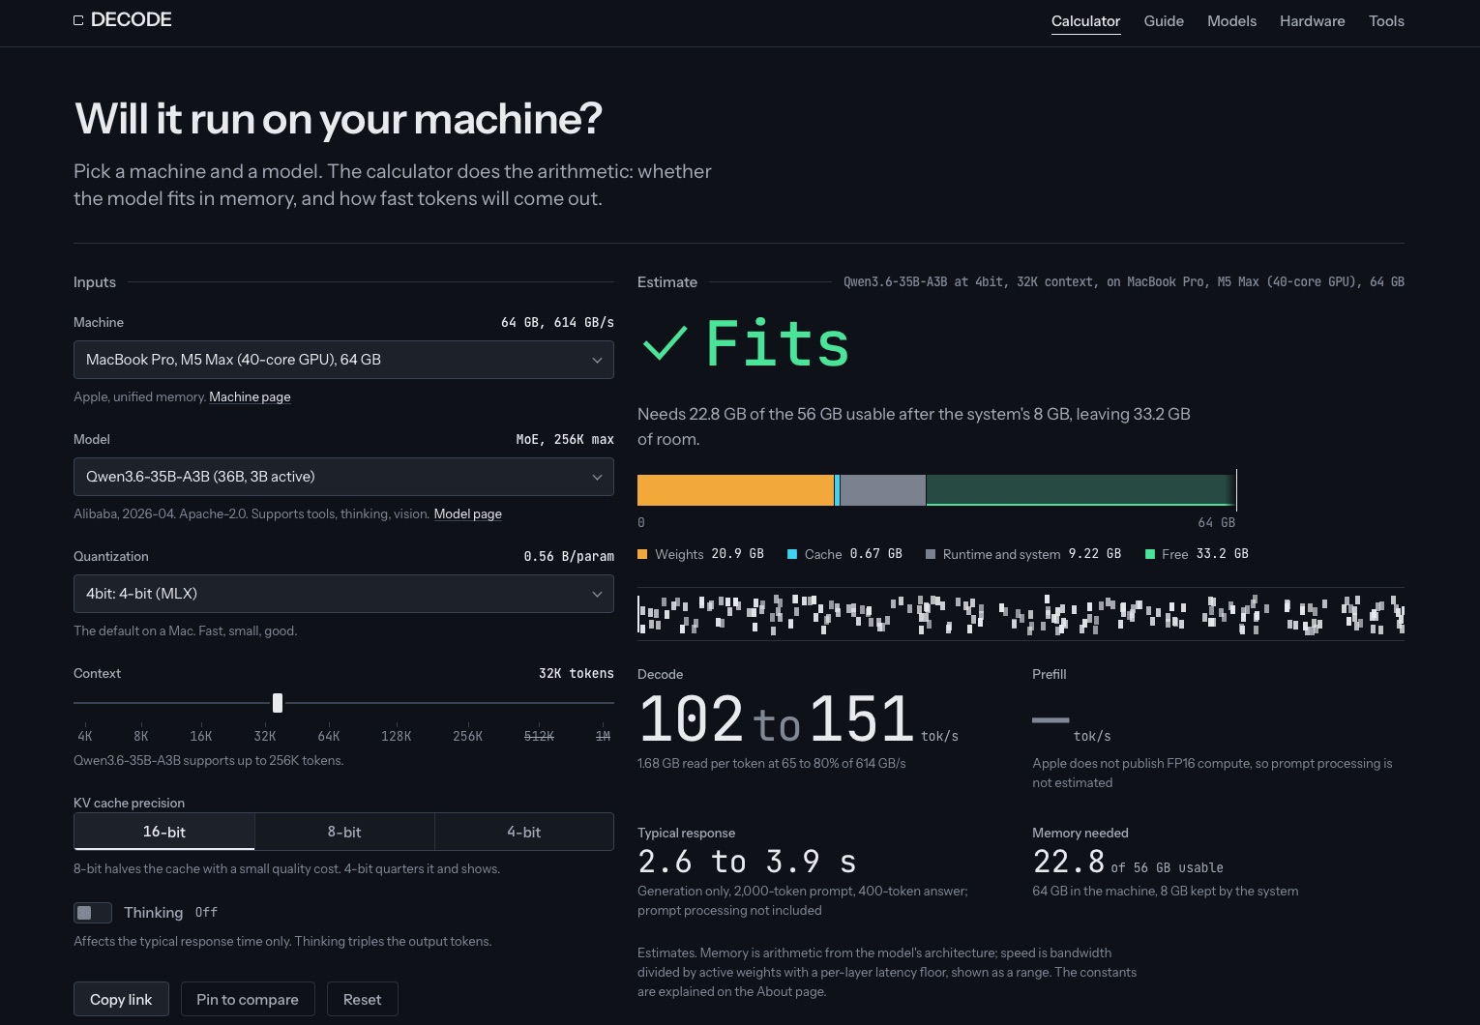
Task: Select 4-bit KV cache precision
Action: pyautogui.click(x=524, y=832)
